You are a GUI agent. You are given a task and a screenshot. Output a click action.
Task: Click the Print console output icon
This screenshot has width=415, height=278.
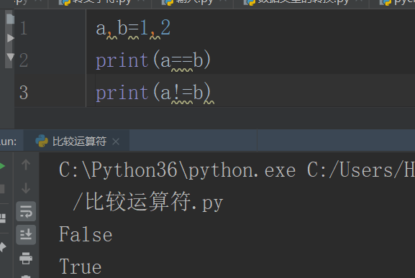pyautogui.click(x=26, y=258)
